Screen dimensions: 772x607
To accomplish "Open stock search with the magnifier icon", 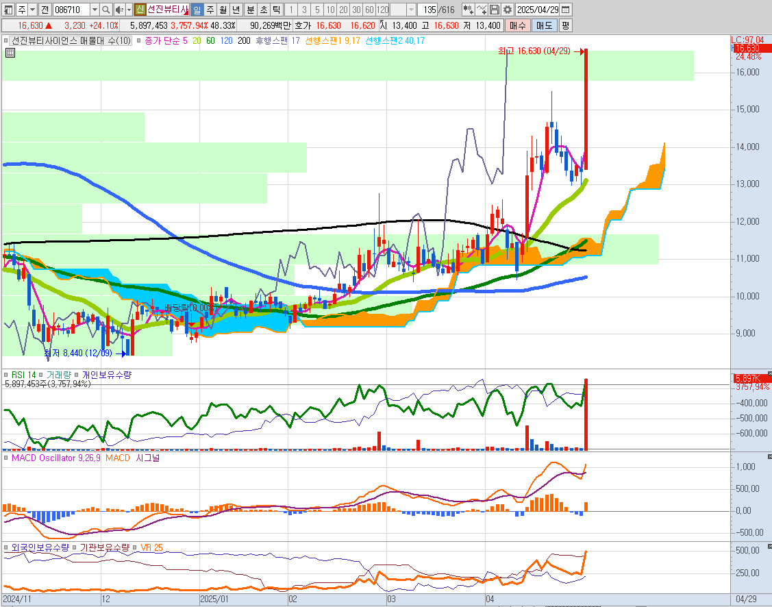I will point(106,10).
